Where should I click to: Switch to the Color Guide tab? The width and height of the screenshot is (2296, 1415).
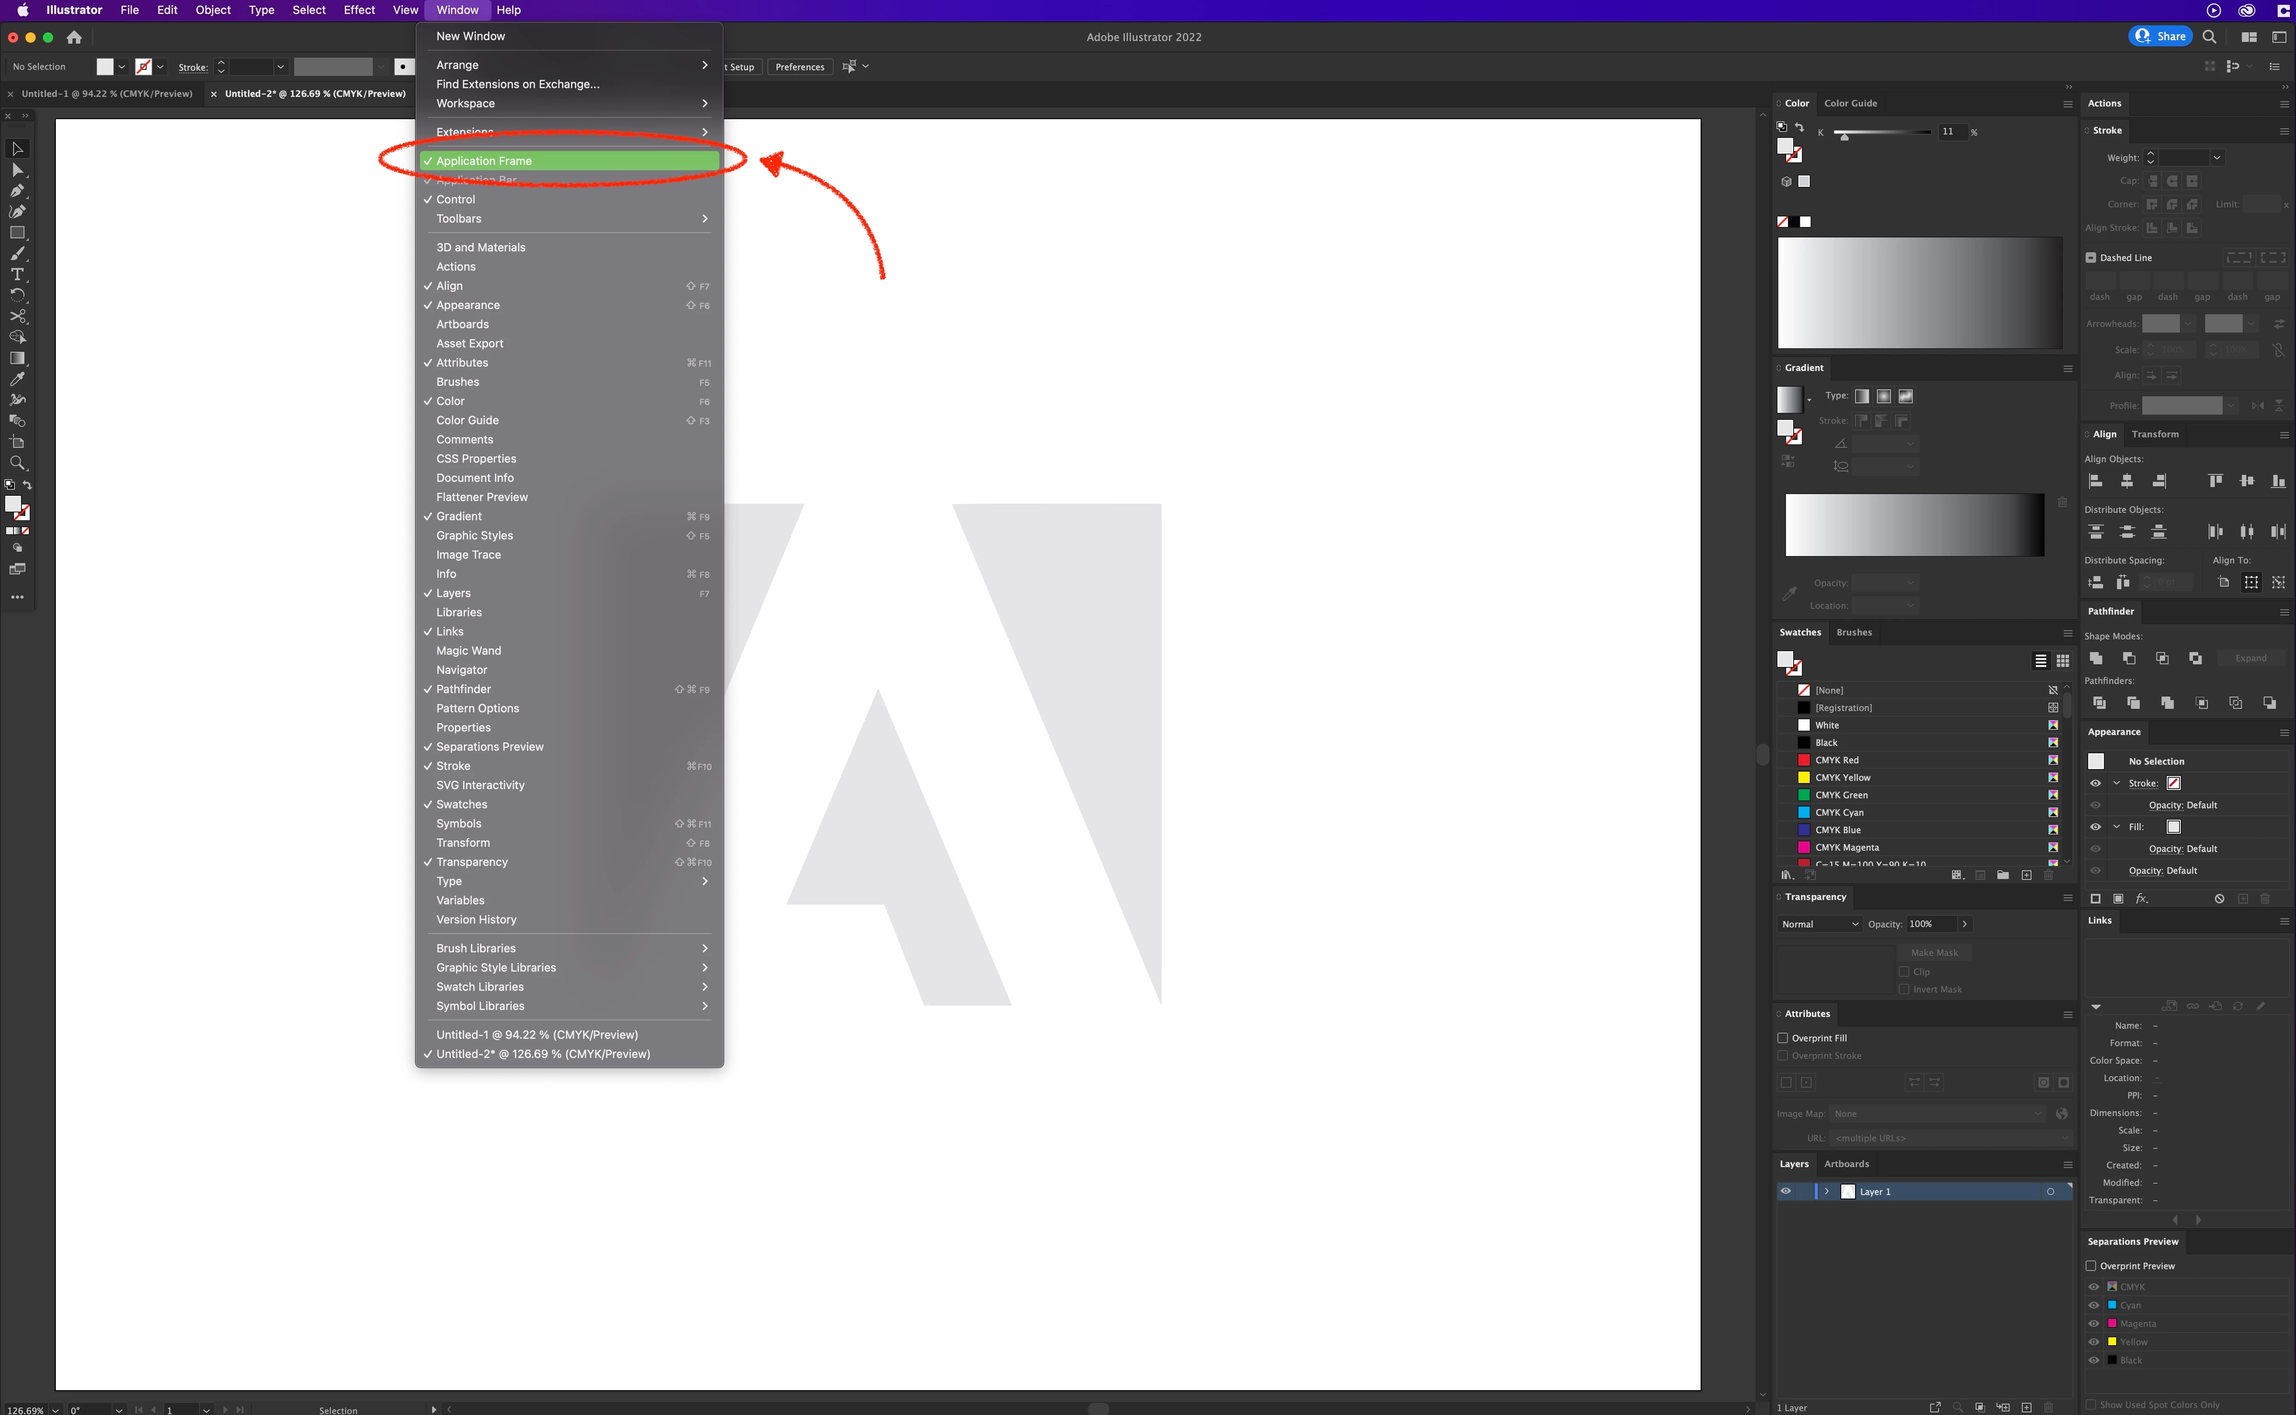[x=1850, y=103]
